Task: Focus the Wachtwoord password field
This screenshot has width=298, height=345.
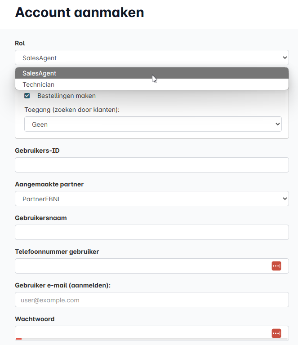Action: (139, 333)
